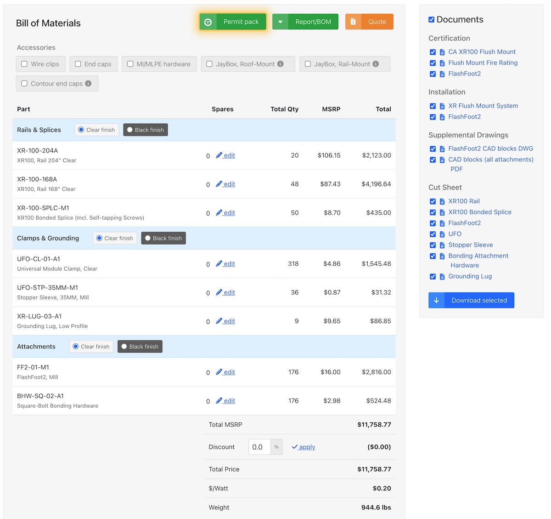This screenshot has height=519, width=551.
Task: Click the document icon on Quote button
Action: pos(353,22)
